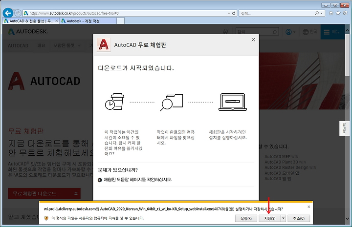352x227 pixels.
Task: Click into the browser search field
Action: [277, 13]
